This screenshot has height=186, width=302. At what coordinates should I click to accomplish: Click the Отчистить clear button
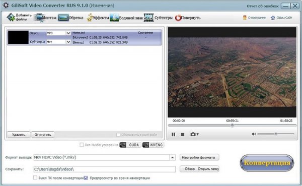[x=43, y=135]
